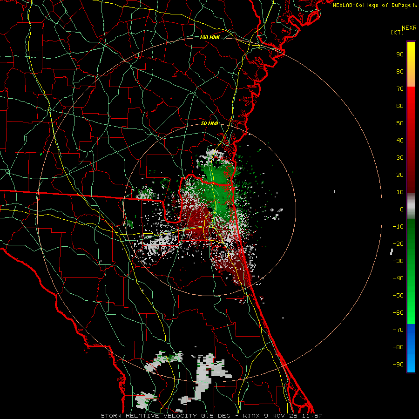The width and height of the screenshot is (419, 419).
Task: Click the NEXLAB-College of DuPage credit text
Action: 374,5
